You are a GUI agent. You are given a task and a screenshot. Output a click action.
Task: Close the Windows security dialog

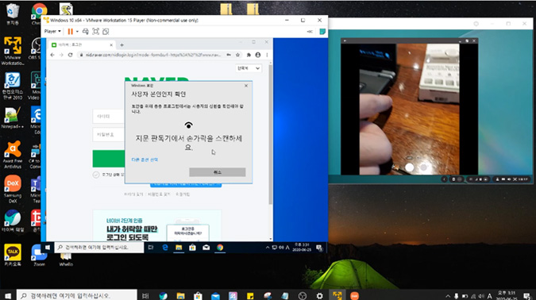246,86
